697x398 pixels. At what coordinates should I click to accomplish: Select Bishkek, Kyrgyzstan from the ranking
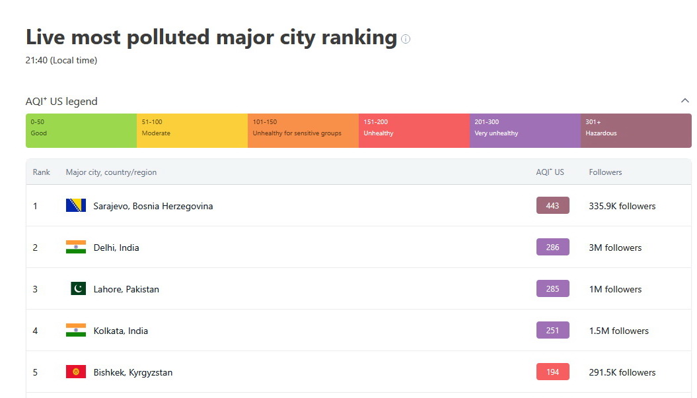(x=133, y=372)
